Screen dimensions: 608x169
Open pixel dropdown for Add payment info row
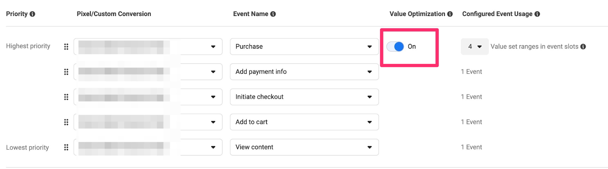click(x=148, y=72)
